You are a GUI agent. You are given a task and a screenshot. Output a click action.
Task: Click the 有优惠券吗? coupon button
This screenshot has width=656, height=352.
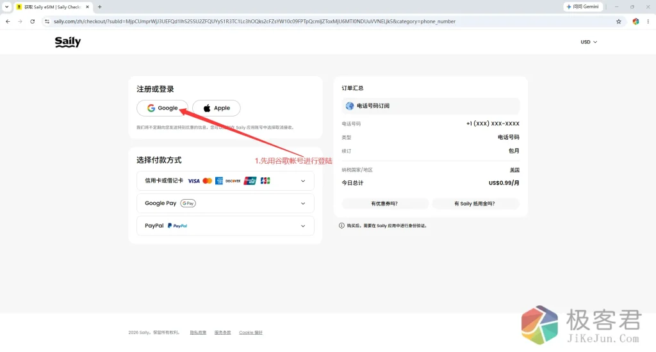pos(385,204)
